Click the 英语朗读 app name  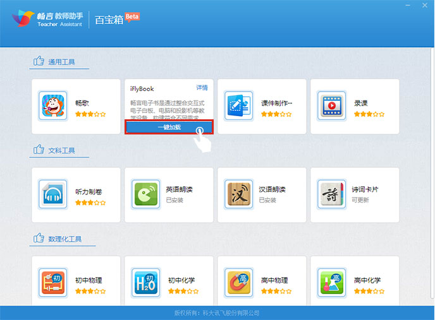click(x=179, y=189)
